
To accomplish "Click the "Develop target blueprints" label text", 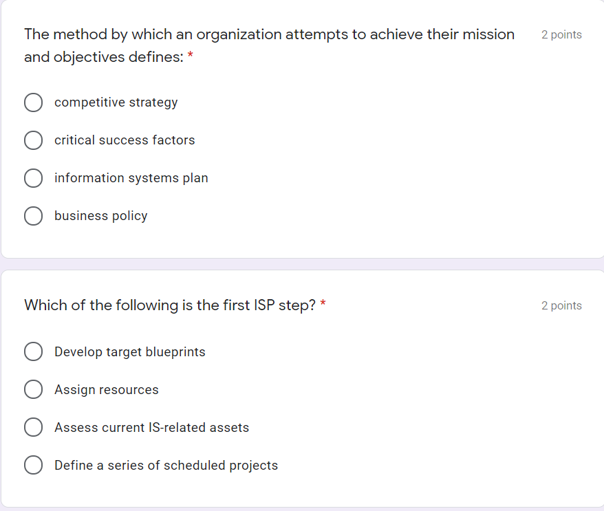I will 130,351.
